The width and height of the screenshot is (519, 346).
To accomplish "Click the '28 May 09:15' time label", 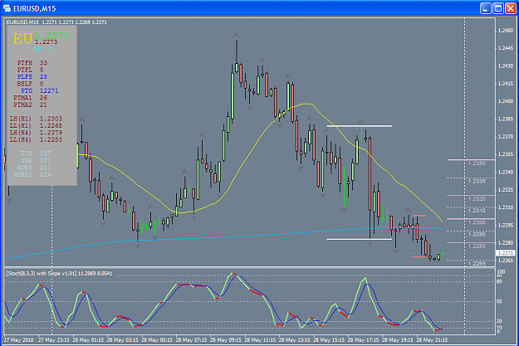I will (226, 339).
